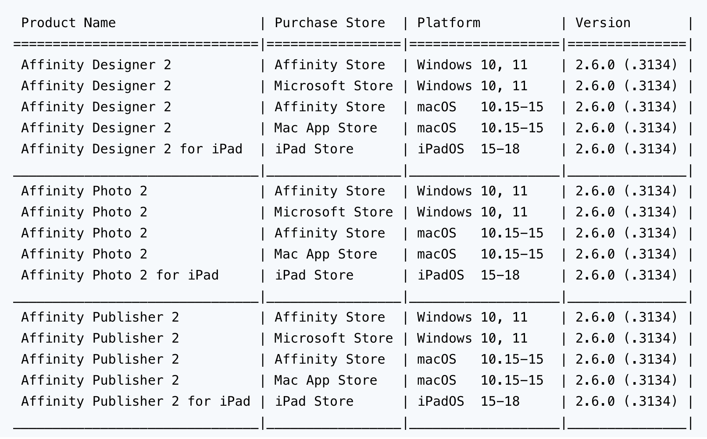Click Affinity Publisher 2 for iPad text
707x439 pixels.
coord(136,401)
